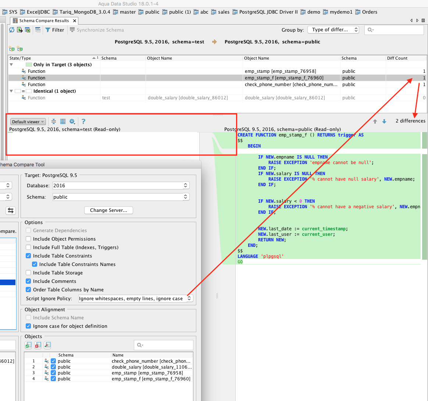This screenshot has width=428, height=401.
Task: Open the mydemo1 server tab
Action: pyautogui.click(x=338, y=12)
